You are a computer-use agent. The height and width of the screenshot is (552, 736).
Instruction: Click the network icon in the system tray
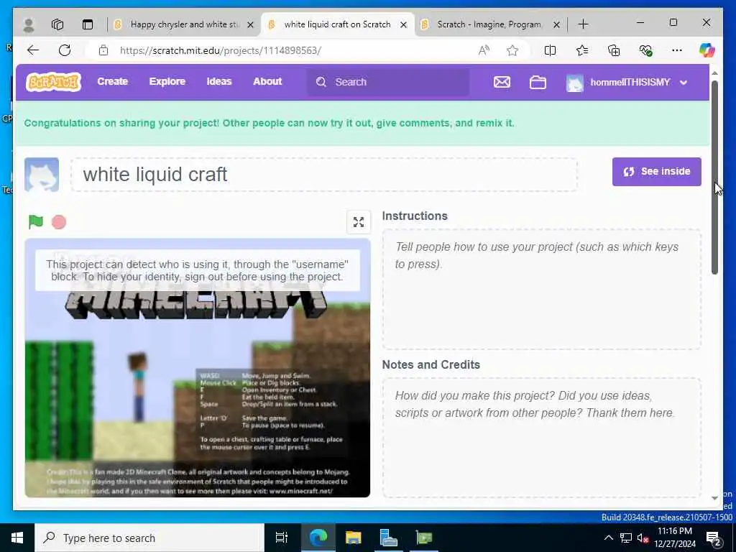[x=626, y=538]
